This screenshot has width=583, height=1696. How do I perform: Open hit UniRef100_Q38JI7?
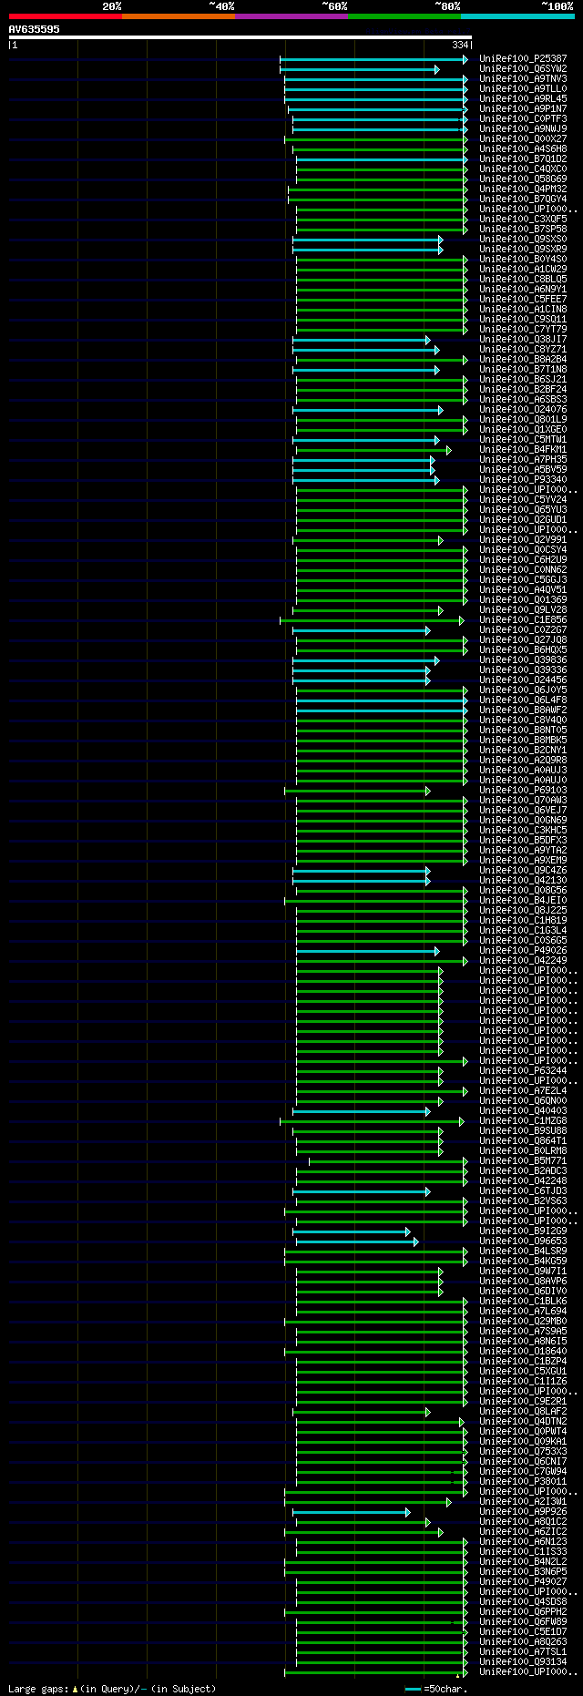[523, 340]
